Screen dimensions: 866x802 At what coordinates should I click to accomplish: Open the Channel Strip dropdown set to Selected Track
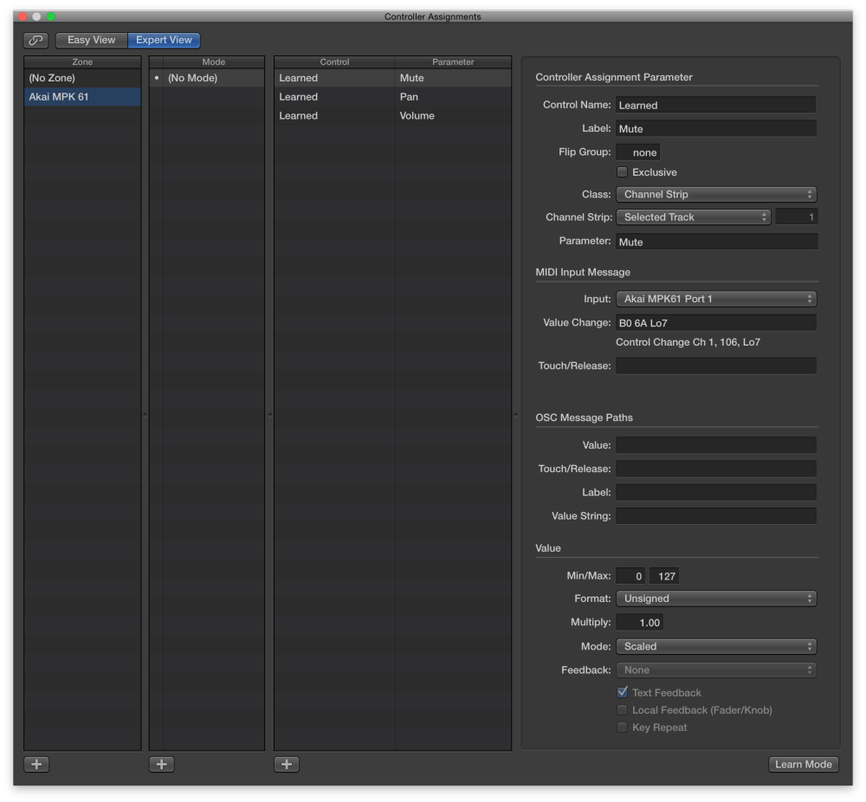click(693, 217)
